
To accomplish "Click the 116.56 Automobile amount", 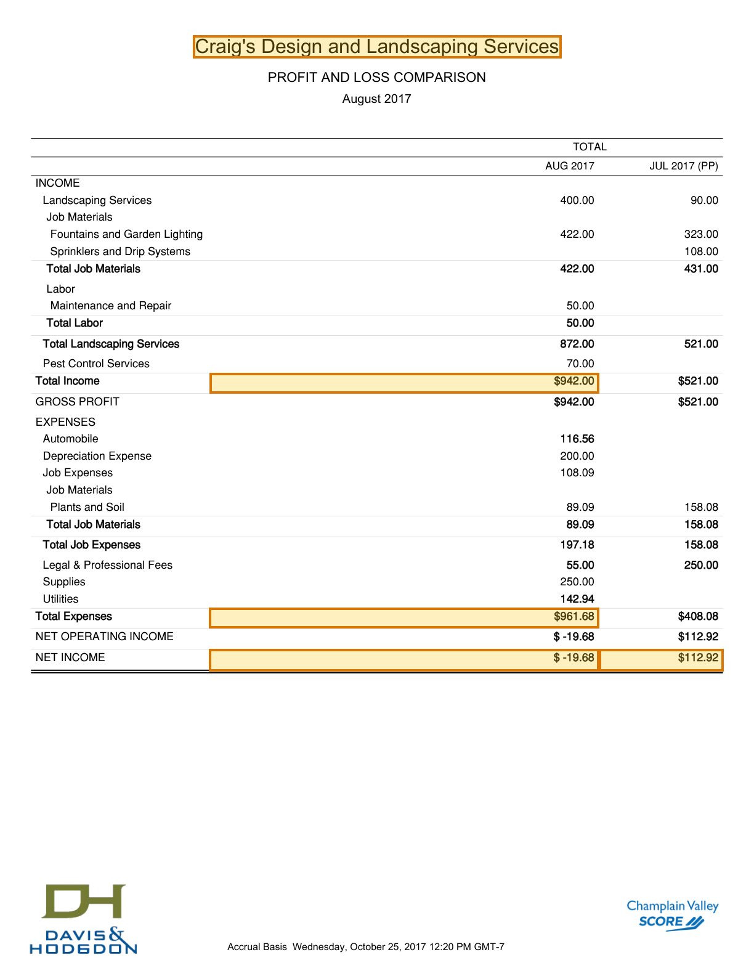I will [577, 439].
